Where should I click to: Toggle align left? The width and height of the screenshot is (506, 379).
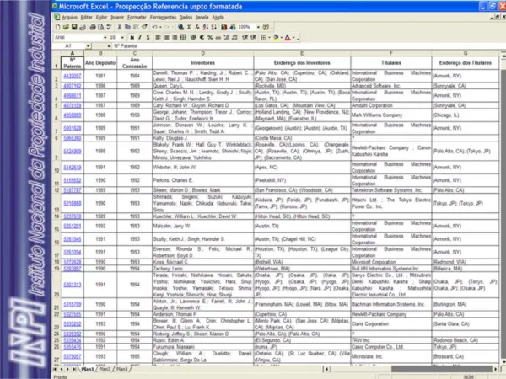pos(159,38)
